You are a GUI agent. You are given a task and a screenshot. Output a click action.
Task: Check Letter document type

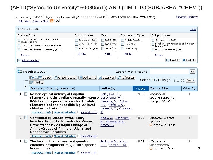click(x=123, y=48)
